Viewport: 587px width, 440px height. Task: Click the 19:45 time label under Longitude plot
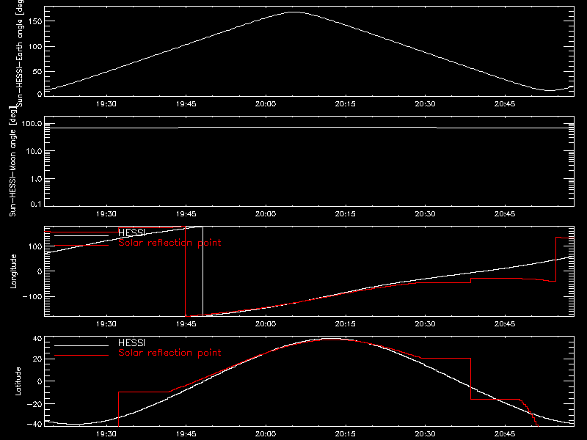[186, 324]
